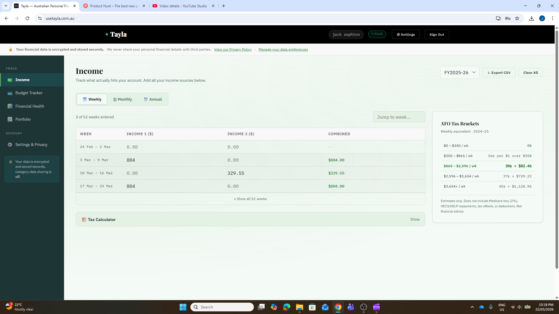Show the Tax Calculator panel
This screenshot has width=559, height=314.
click(415, 220)
